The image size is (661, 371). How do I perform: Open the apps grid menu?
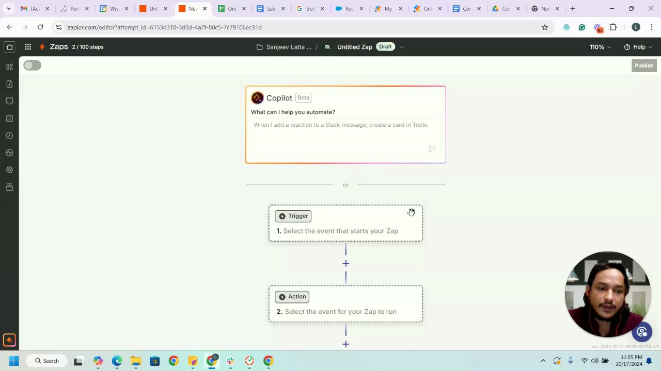tap(28, 47)
